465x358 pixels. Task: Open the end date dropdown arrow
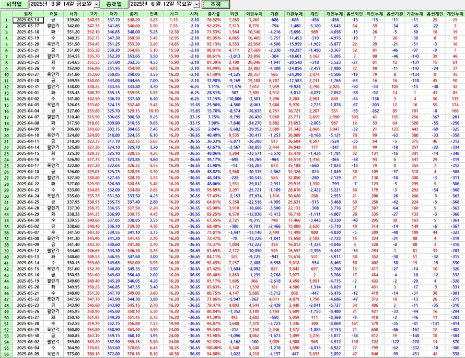point(196,5)
